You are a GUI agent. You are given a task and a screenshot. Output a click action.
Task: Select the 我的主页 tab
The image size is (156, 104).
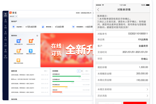tap(13, 17)
